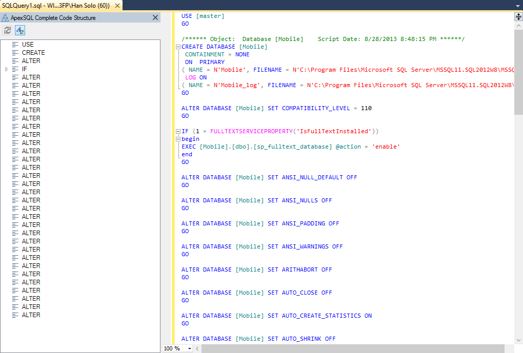Click the ApexSQL Code Structure panel icon
This screenshot has height=353, width=523.
pos(5,17)
